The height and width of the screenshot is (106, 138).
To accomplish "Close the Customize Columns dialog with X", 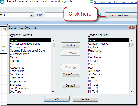I will [132, 28].
